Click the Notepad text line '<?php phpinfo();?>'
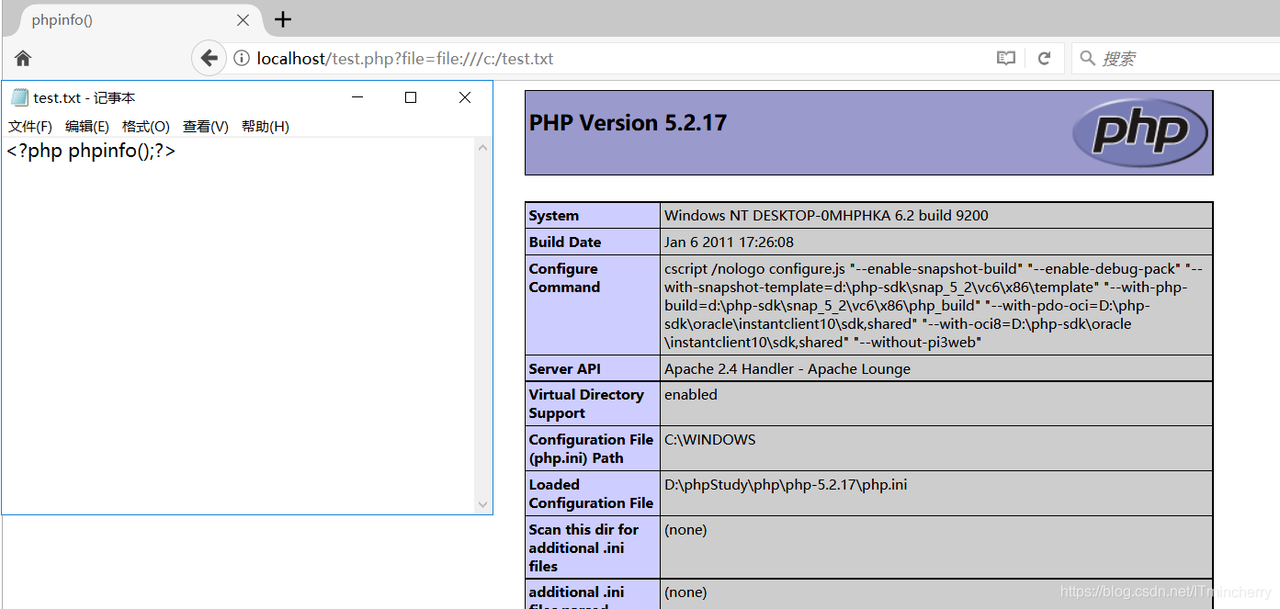Image resolution: width=1280 pixels, height=609 pixels. click(x=91, y=152)
